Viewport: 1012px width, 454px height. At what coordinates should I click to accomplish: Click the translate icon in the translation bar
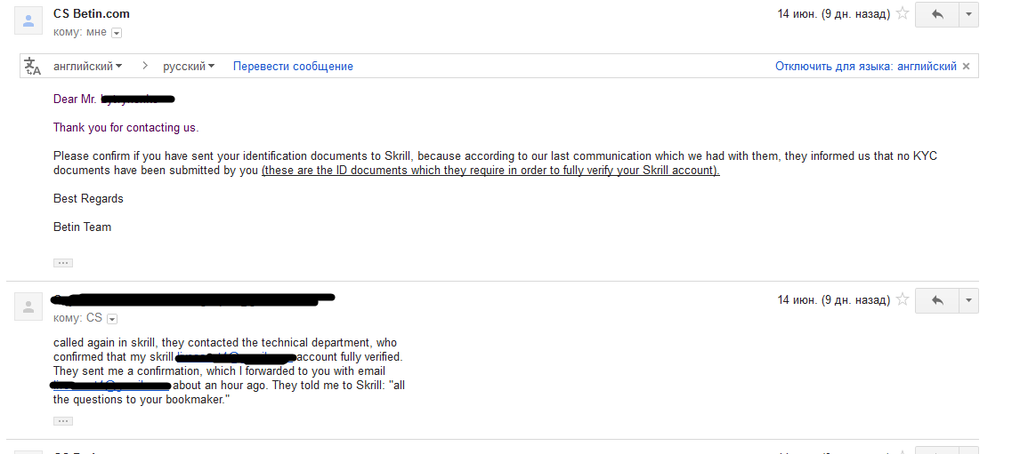click(32, 67)
